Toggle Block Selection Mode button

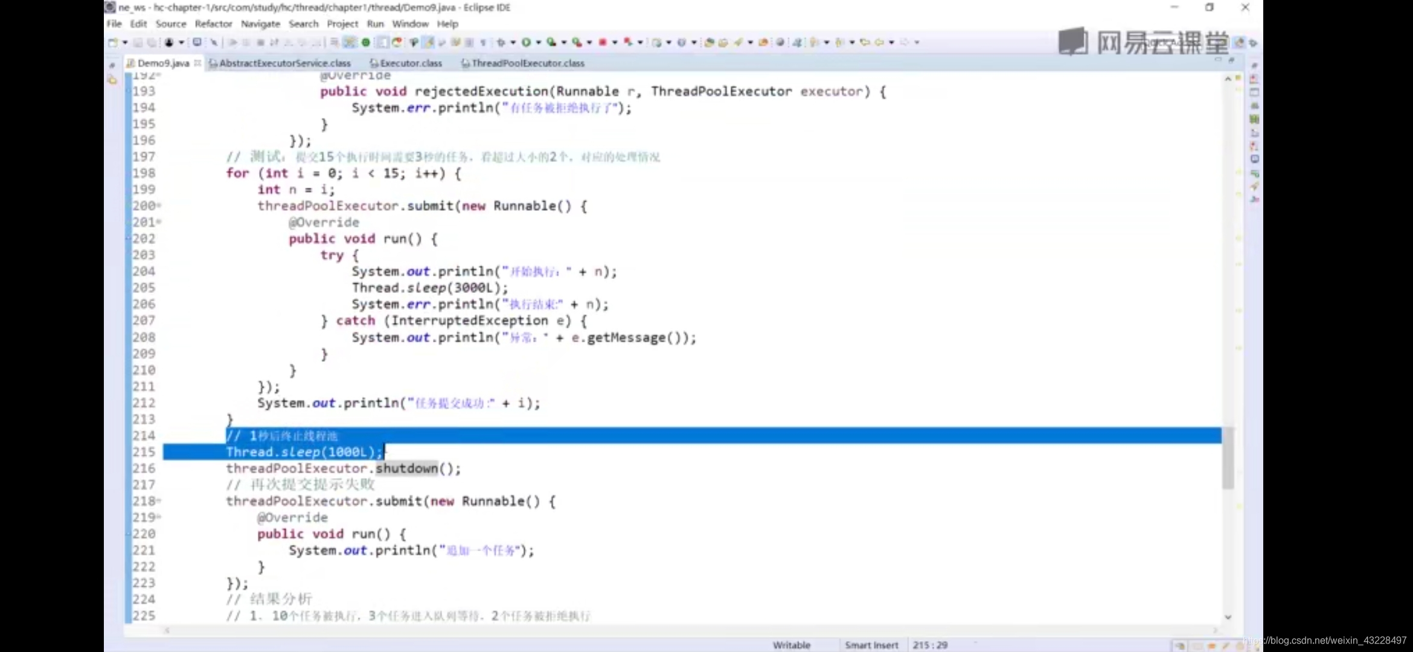[x=469, y=42]
